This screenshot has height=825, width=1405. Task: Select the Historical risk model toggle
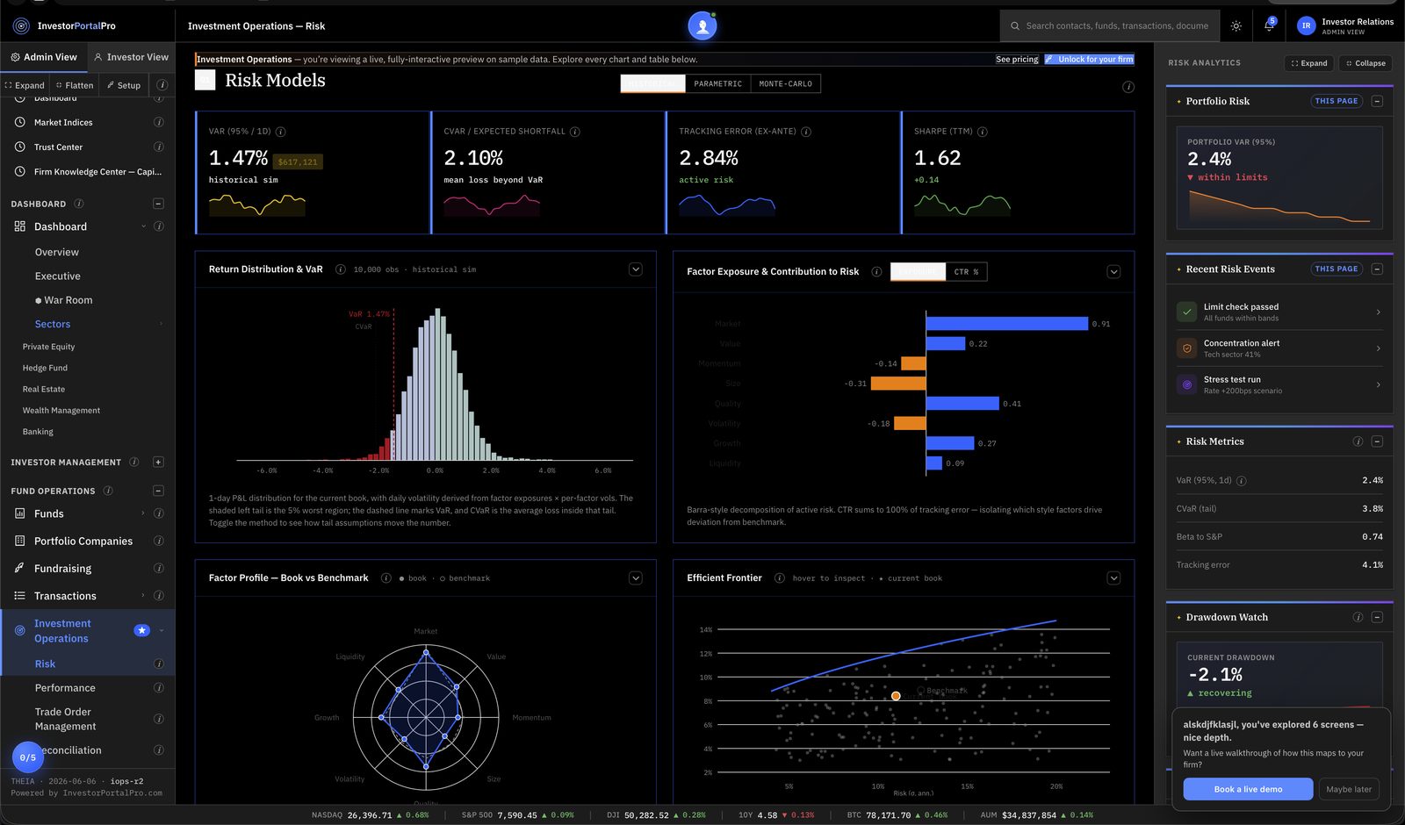click(x=652, y=83)
